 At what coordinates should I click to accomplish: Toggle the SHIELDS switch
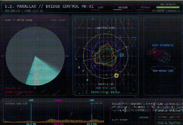click(x=123, y=7)
